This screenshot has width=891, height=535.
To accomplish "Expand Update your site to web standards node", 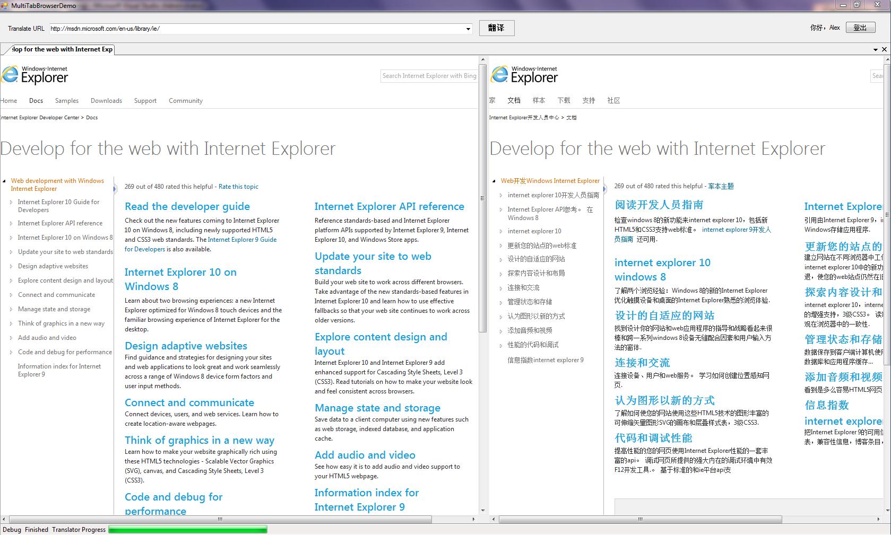I will [x=11, y=252].
